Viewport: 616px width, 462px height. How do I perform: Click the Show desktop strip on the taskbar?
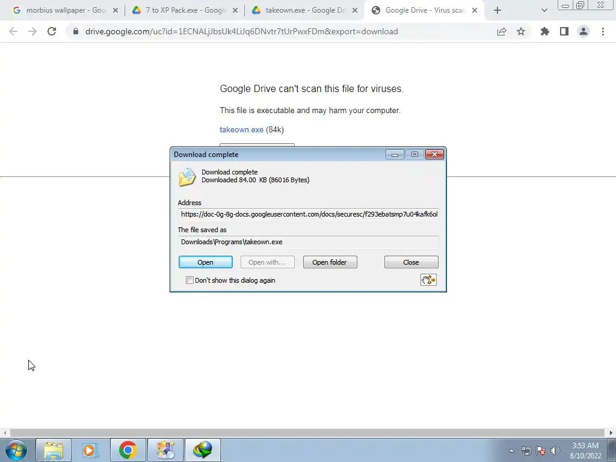(x=612, y=450)
